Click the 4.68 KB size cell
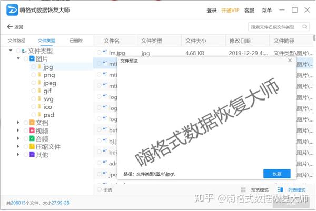 195,53
